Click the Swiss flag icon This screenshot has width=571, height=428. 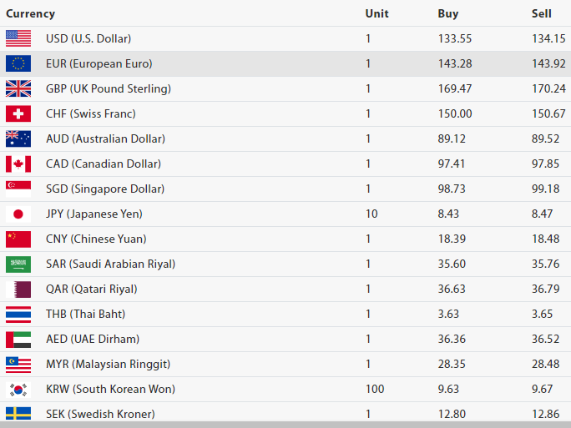click(18, 113)
